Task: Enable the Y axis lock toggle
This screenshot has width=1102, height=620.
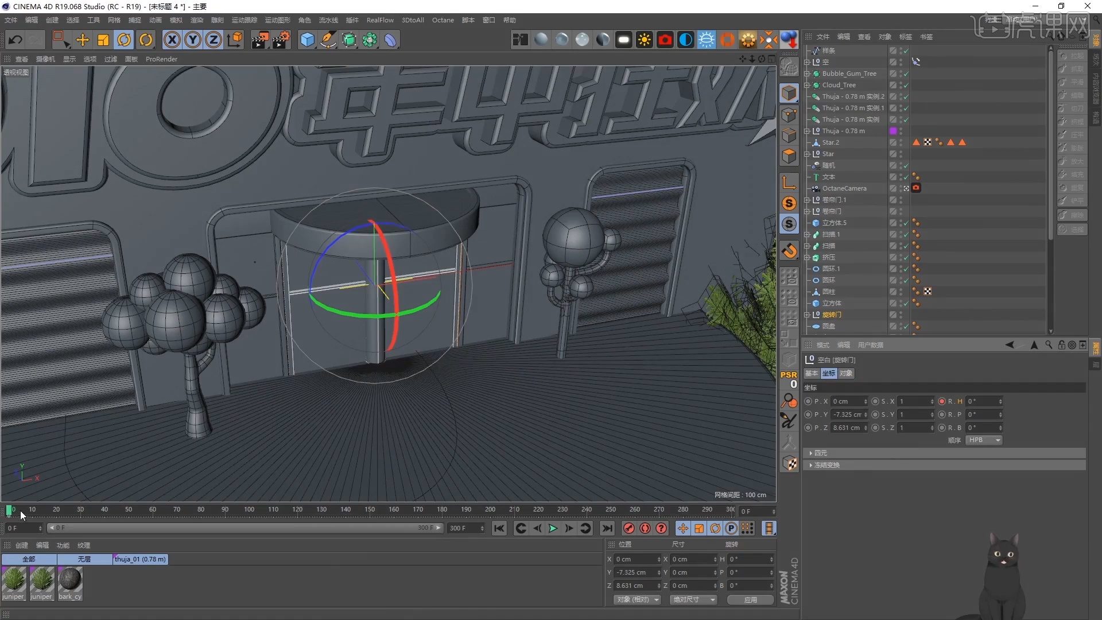Action: (192, 40)
